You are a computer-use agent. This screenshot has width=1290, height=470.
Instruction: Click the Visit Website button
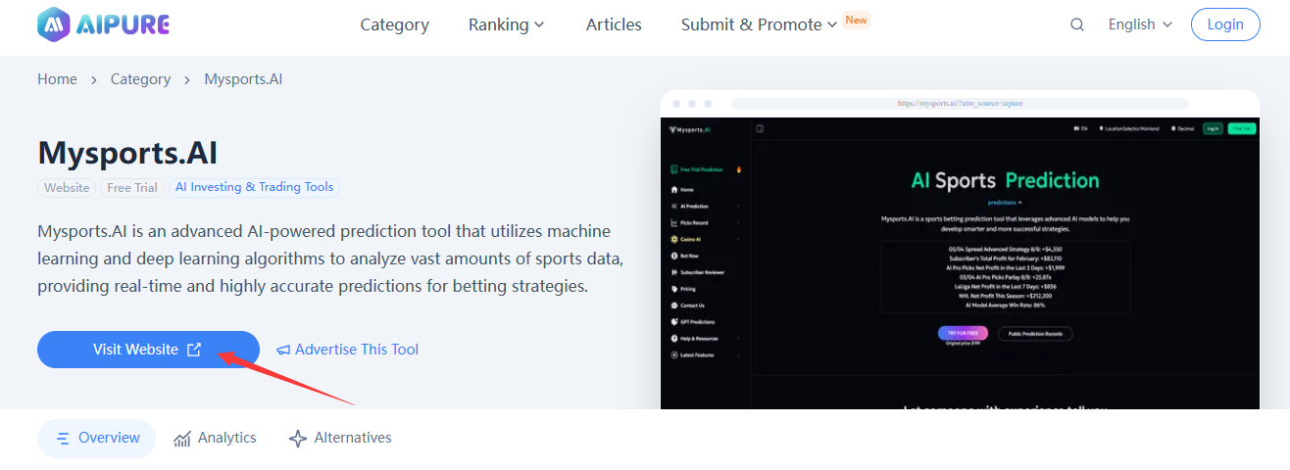(x=148, y=350)
